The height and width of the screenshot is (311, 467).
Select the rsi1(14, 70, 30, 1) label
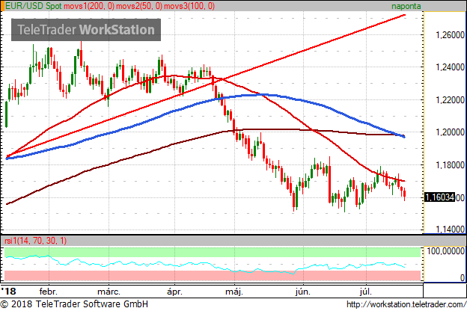[36, 241]
